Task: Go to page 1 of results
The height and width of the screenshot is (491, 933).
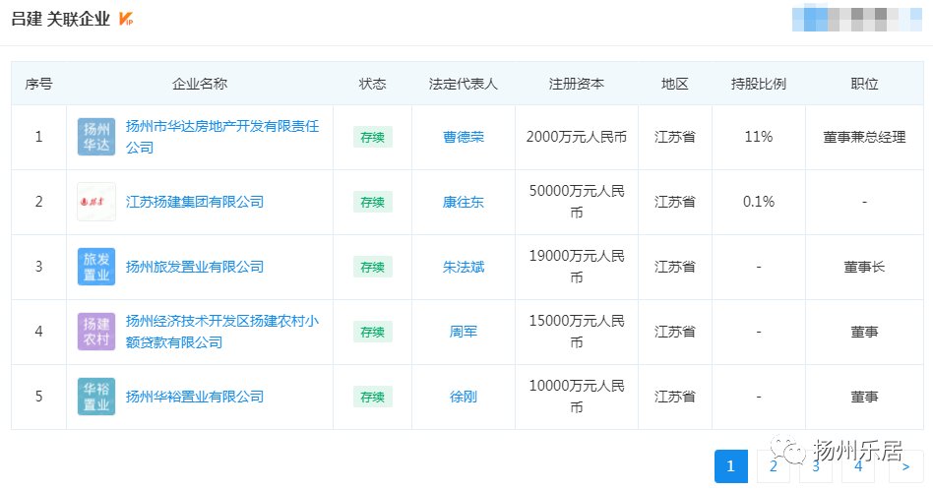Action: pos(730,466)
